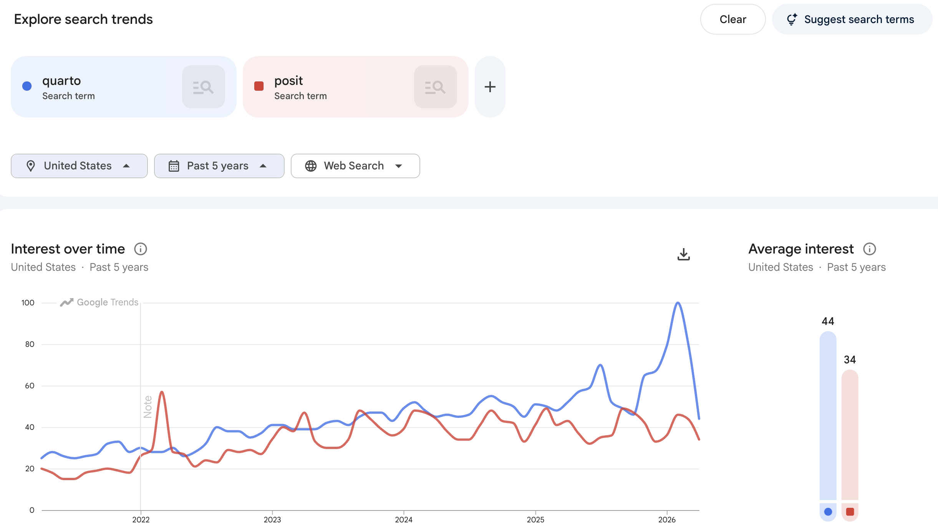Click the posit term explore icon
Screen dimensions: 938x527
(435, 87)
